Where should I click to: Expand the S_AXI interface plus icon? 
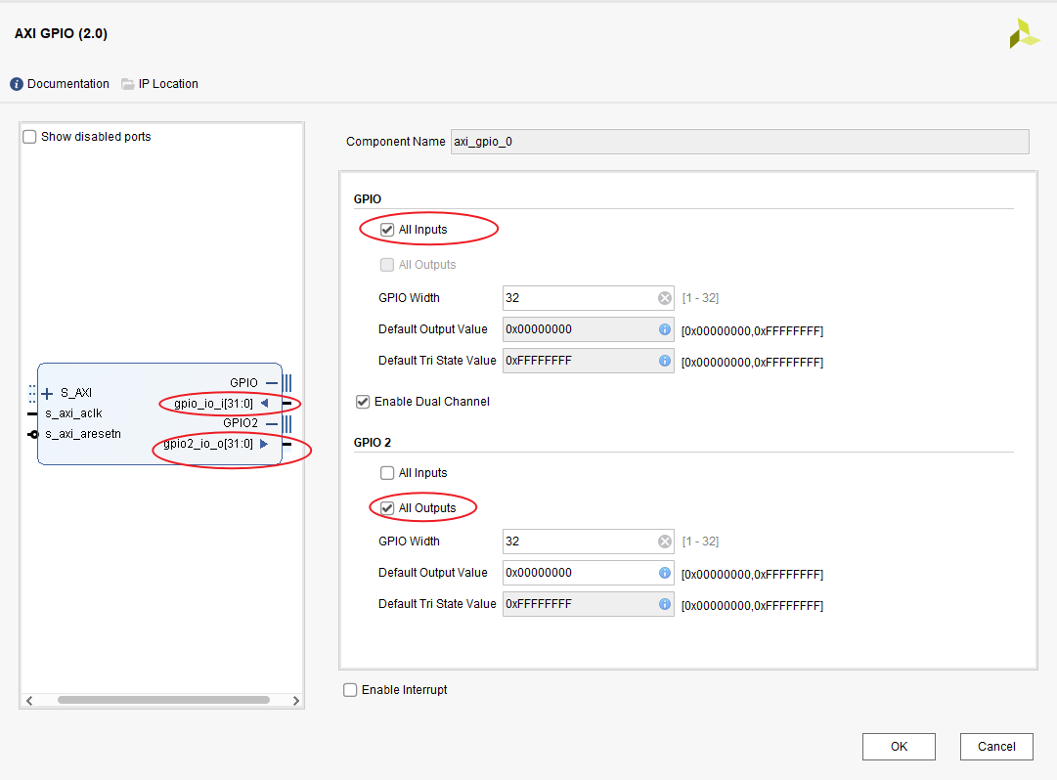coord(47,393)
